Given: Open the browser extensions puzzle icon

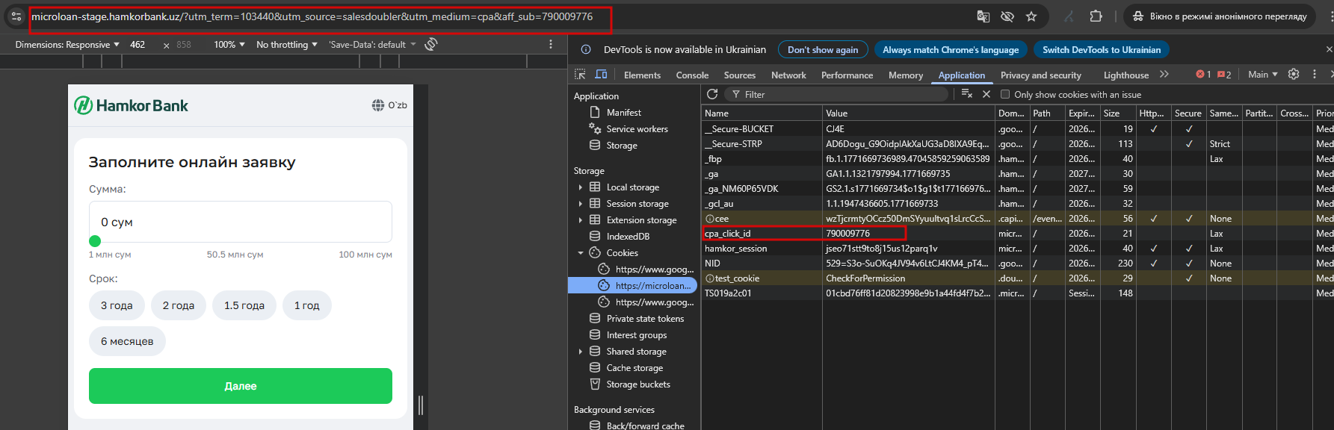Looking at the screenshot, I should [1096, 16].
